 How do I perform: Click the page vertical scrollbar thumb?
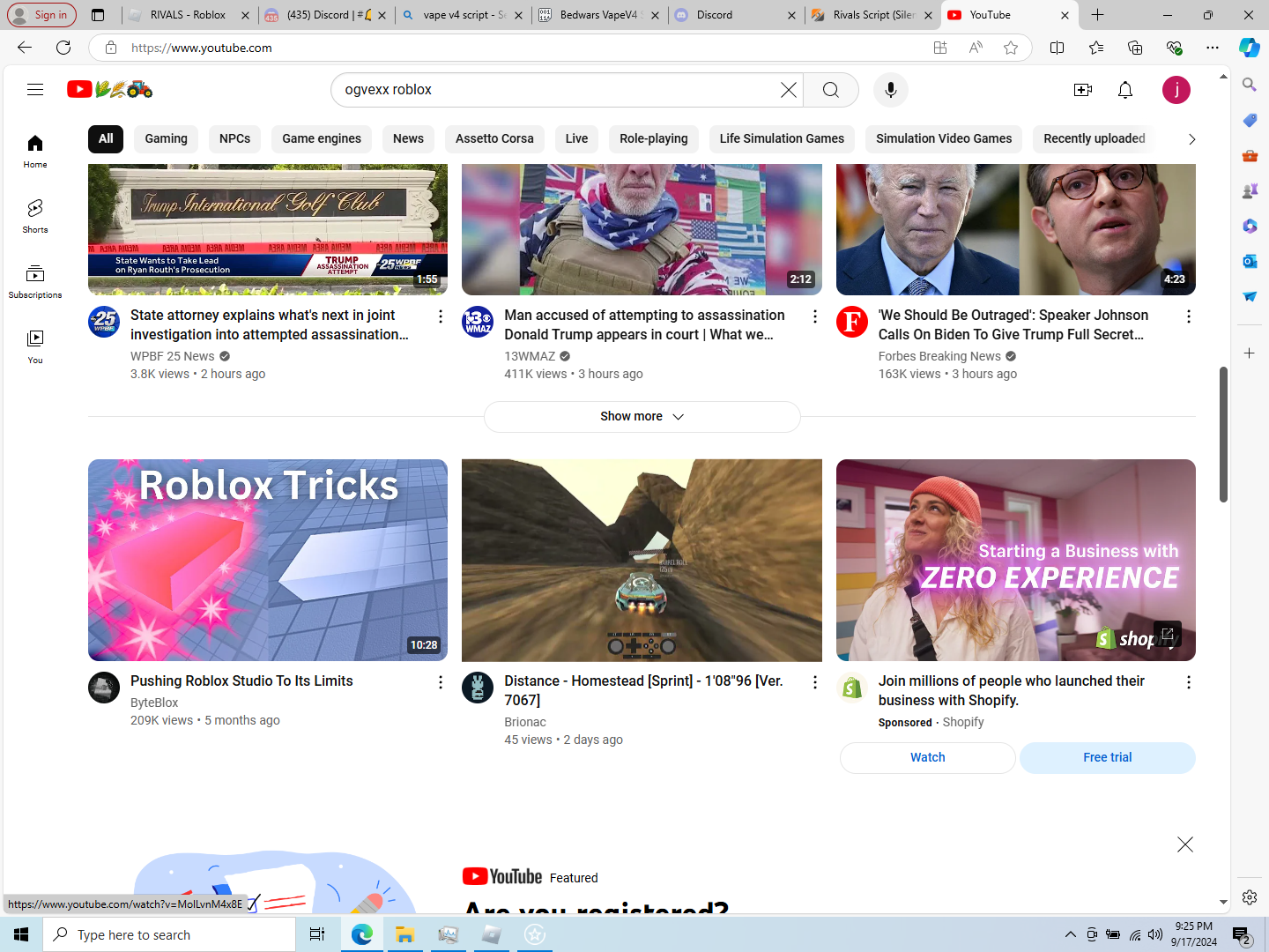pyautogui.click(x=1223, y=435)
